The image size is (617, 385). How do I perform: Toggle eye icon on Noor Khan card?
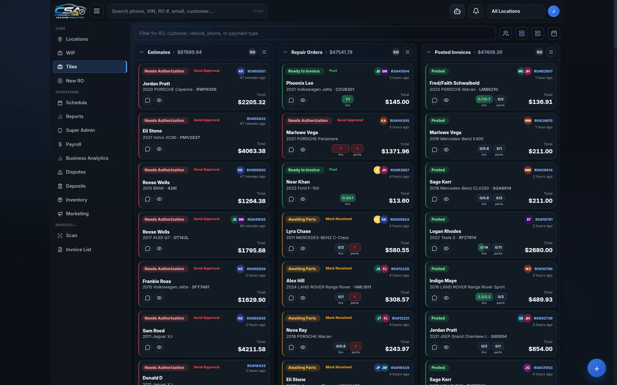point(303,199)
